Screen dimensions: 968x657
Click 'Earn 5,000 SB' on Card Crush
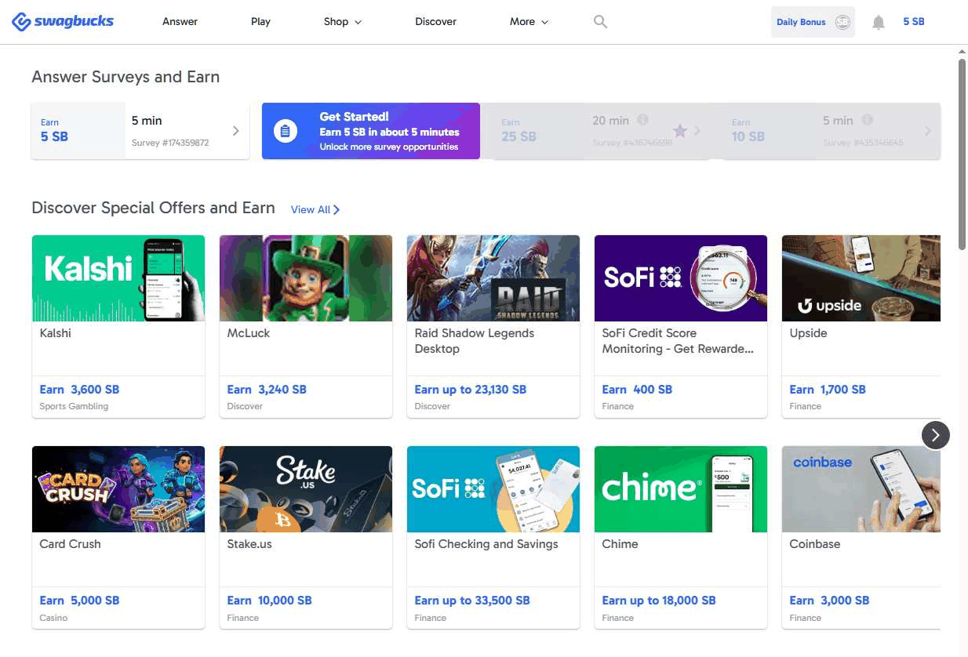(79, 601)
